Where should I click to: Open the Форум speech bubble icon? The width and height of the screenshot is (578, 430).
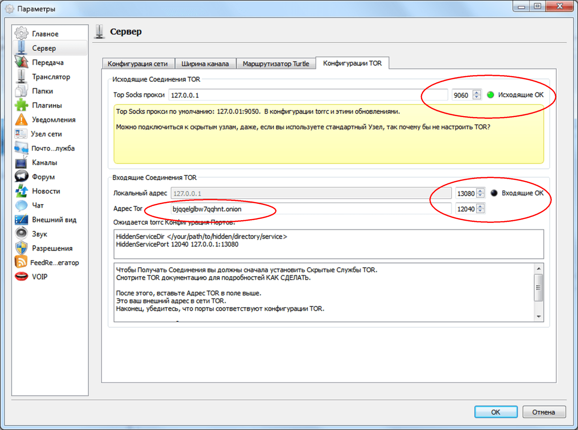point(21,177)
